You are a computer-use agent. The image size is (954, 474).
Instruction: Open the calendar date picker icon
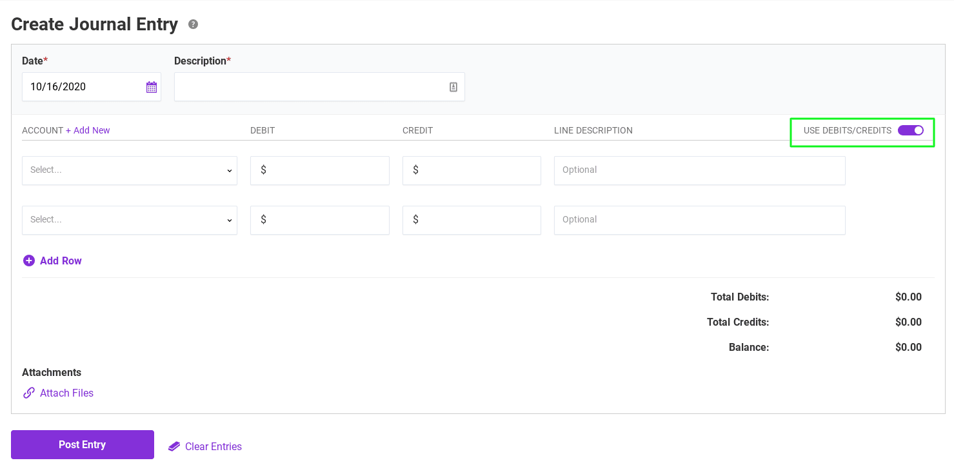(x=152, y=87)
